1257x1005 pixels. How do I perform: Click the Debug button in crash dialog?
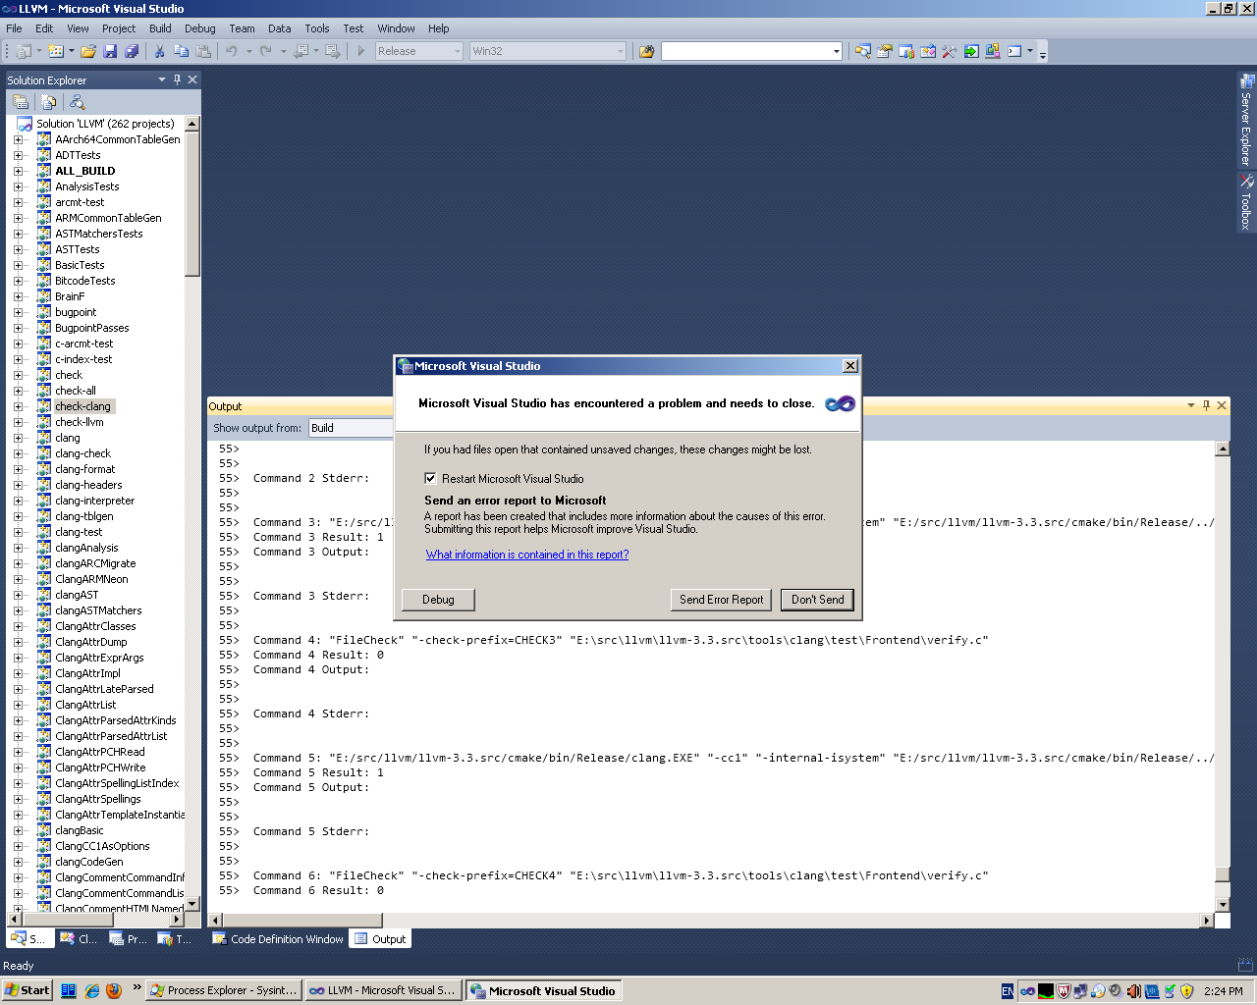[438, 600]
